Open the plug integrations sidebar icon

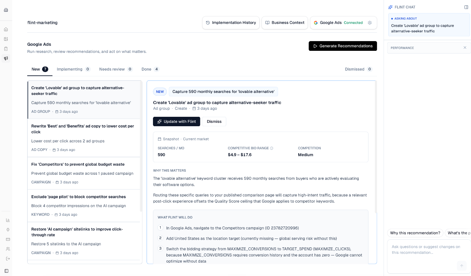click(x=8, y=230)
